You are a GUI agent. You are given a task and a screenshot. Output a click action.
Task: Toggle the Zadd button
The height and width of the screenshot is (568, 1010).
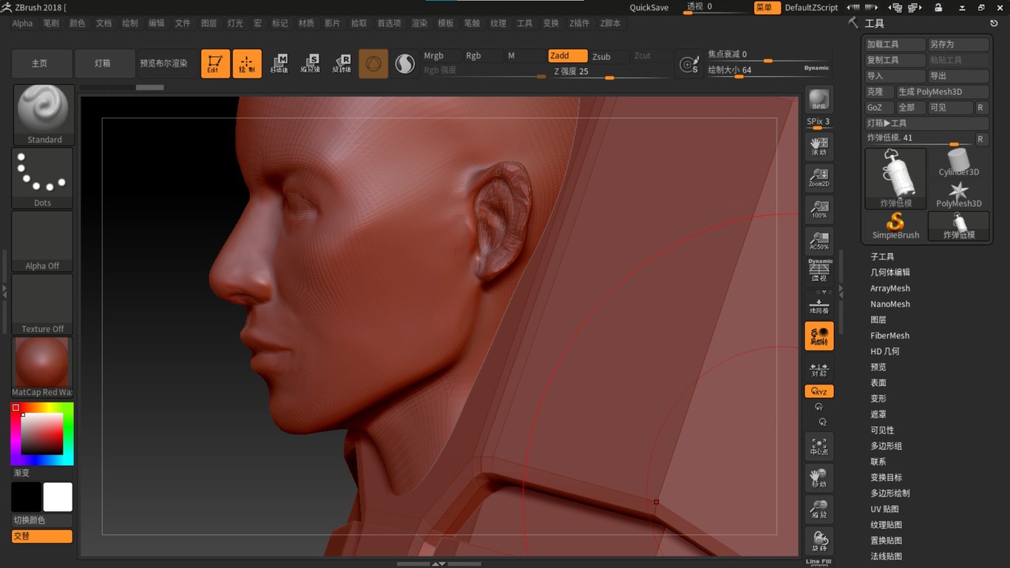[568, 55]
